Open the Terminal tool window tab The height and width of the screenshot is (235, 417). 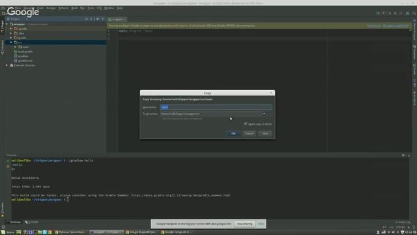point(14,222)
